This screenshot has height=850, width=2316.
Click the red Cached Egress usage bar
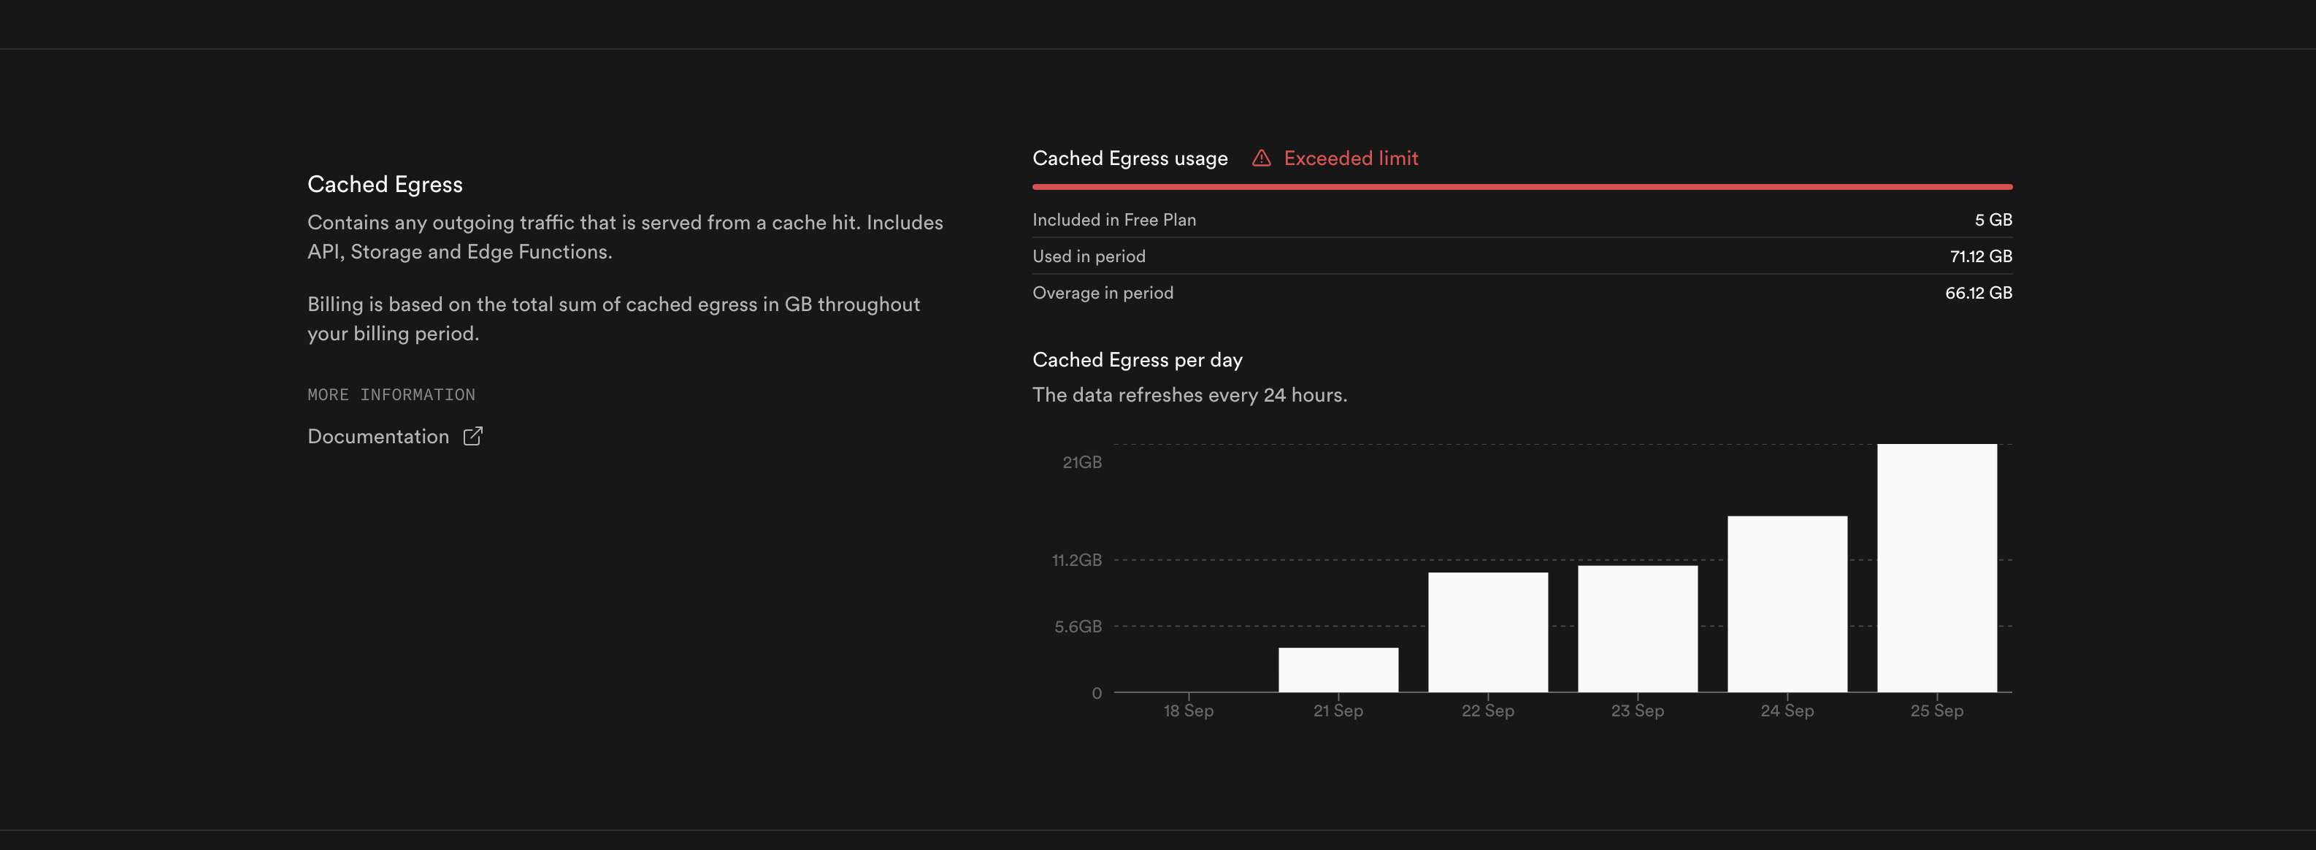(x=1521, y=187)
